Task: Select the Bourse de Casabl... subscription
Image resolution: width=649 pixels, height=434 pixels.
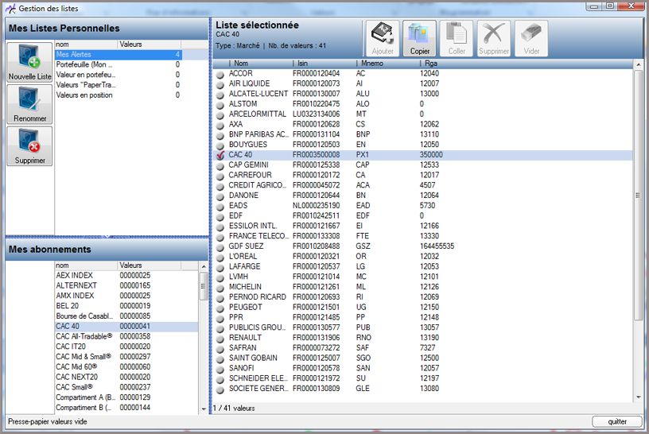Action: [x=126, y=316]
